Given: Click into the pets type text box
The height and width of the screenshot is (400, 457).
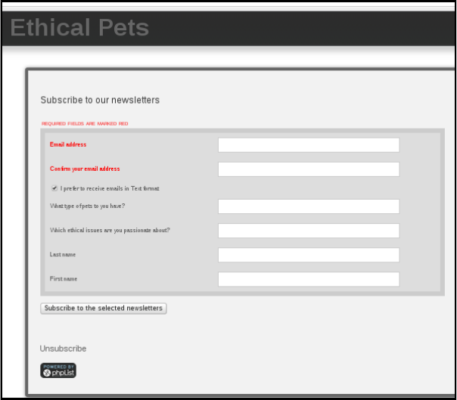Looking at the screenshot, I should [309, 206].
